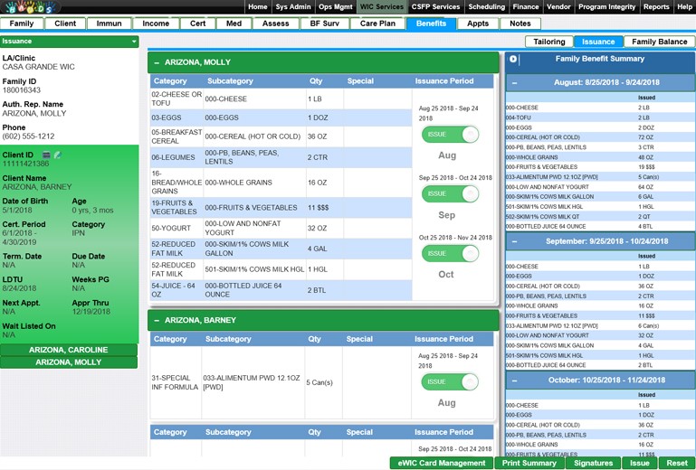Image resolution: width=696 pixels, height=470 pixels.
Task: Toggle Barney's August ISSUE switch
Action: coord(450,381)
